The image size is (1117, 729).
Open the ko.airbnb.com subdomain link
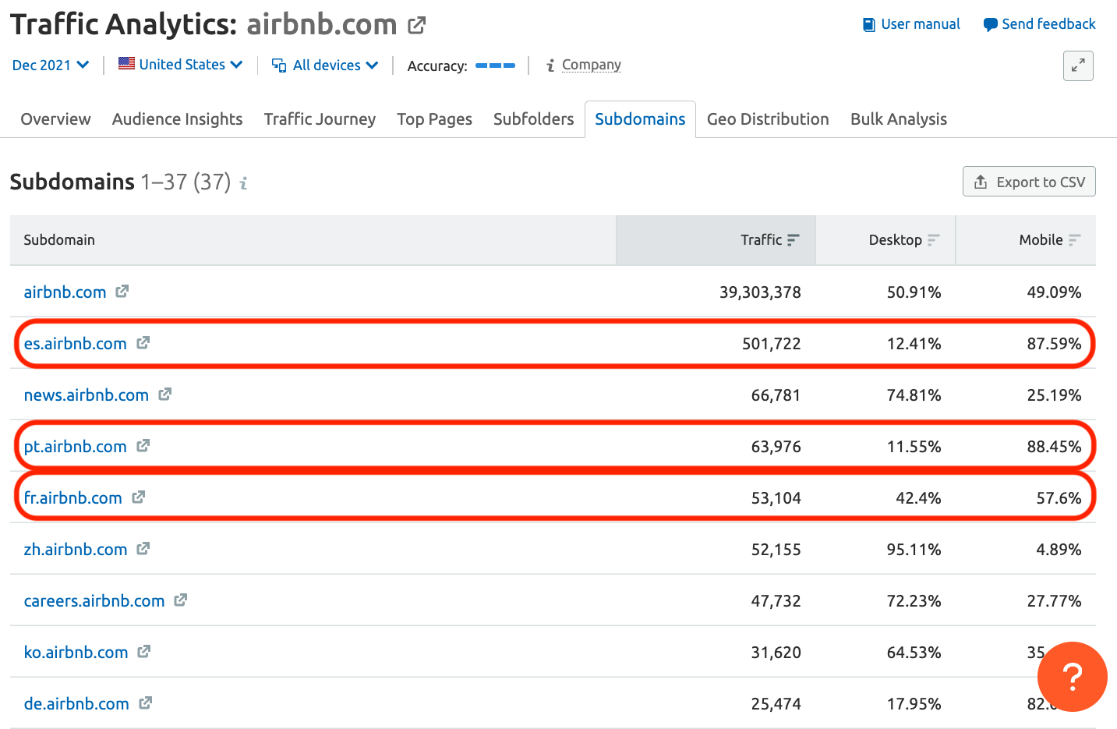76,653
